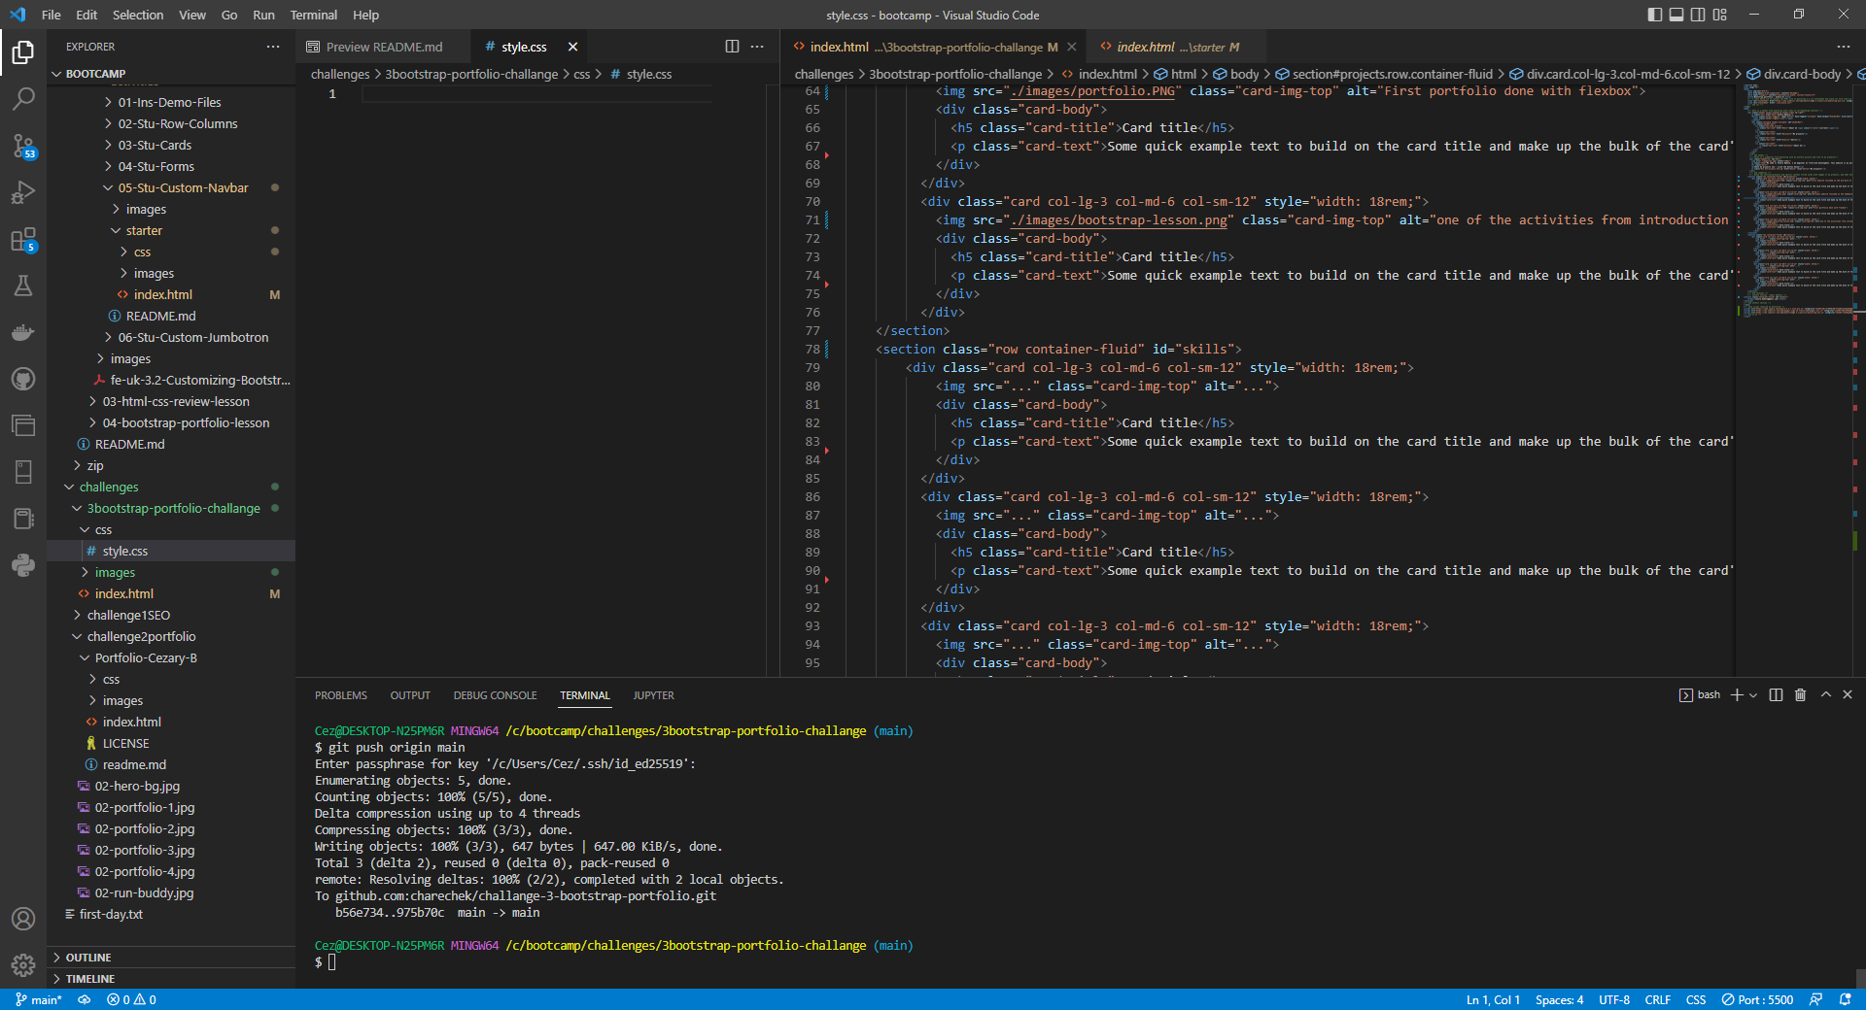Close the style.css editor tab
The width and height of the screenshot is (1866, 1010).
[x=572, y=47]
